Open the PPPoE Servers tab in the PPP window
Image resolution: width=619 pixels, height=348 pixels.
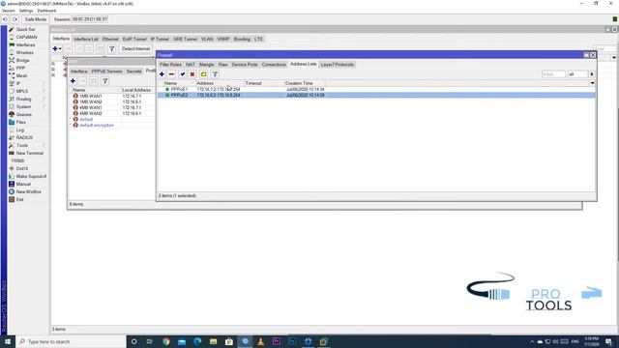(x=106, y=72)
